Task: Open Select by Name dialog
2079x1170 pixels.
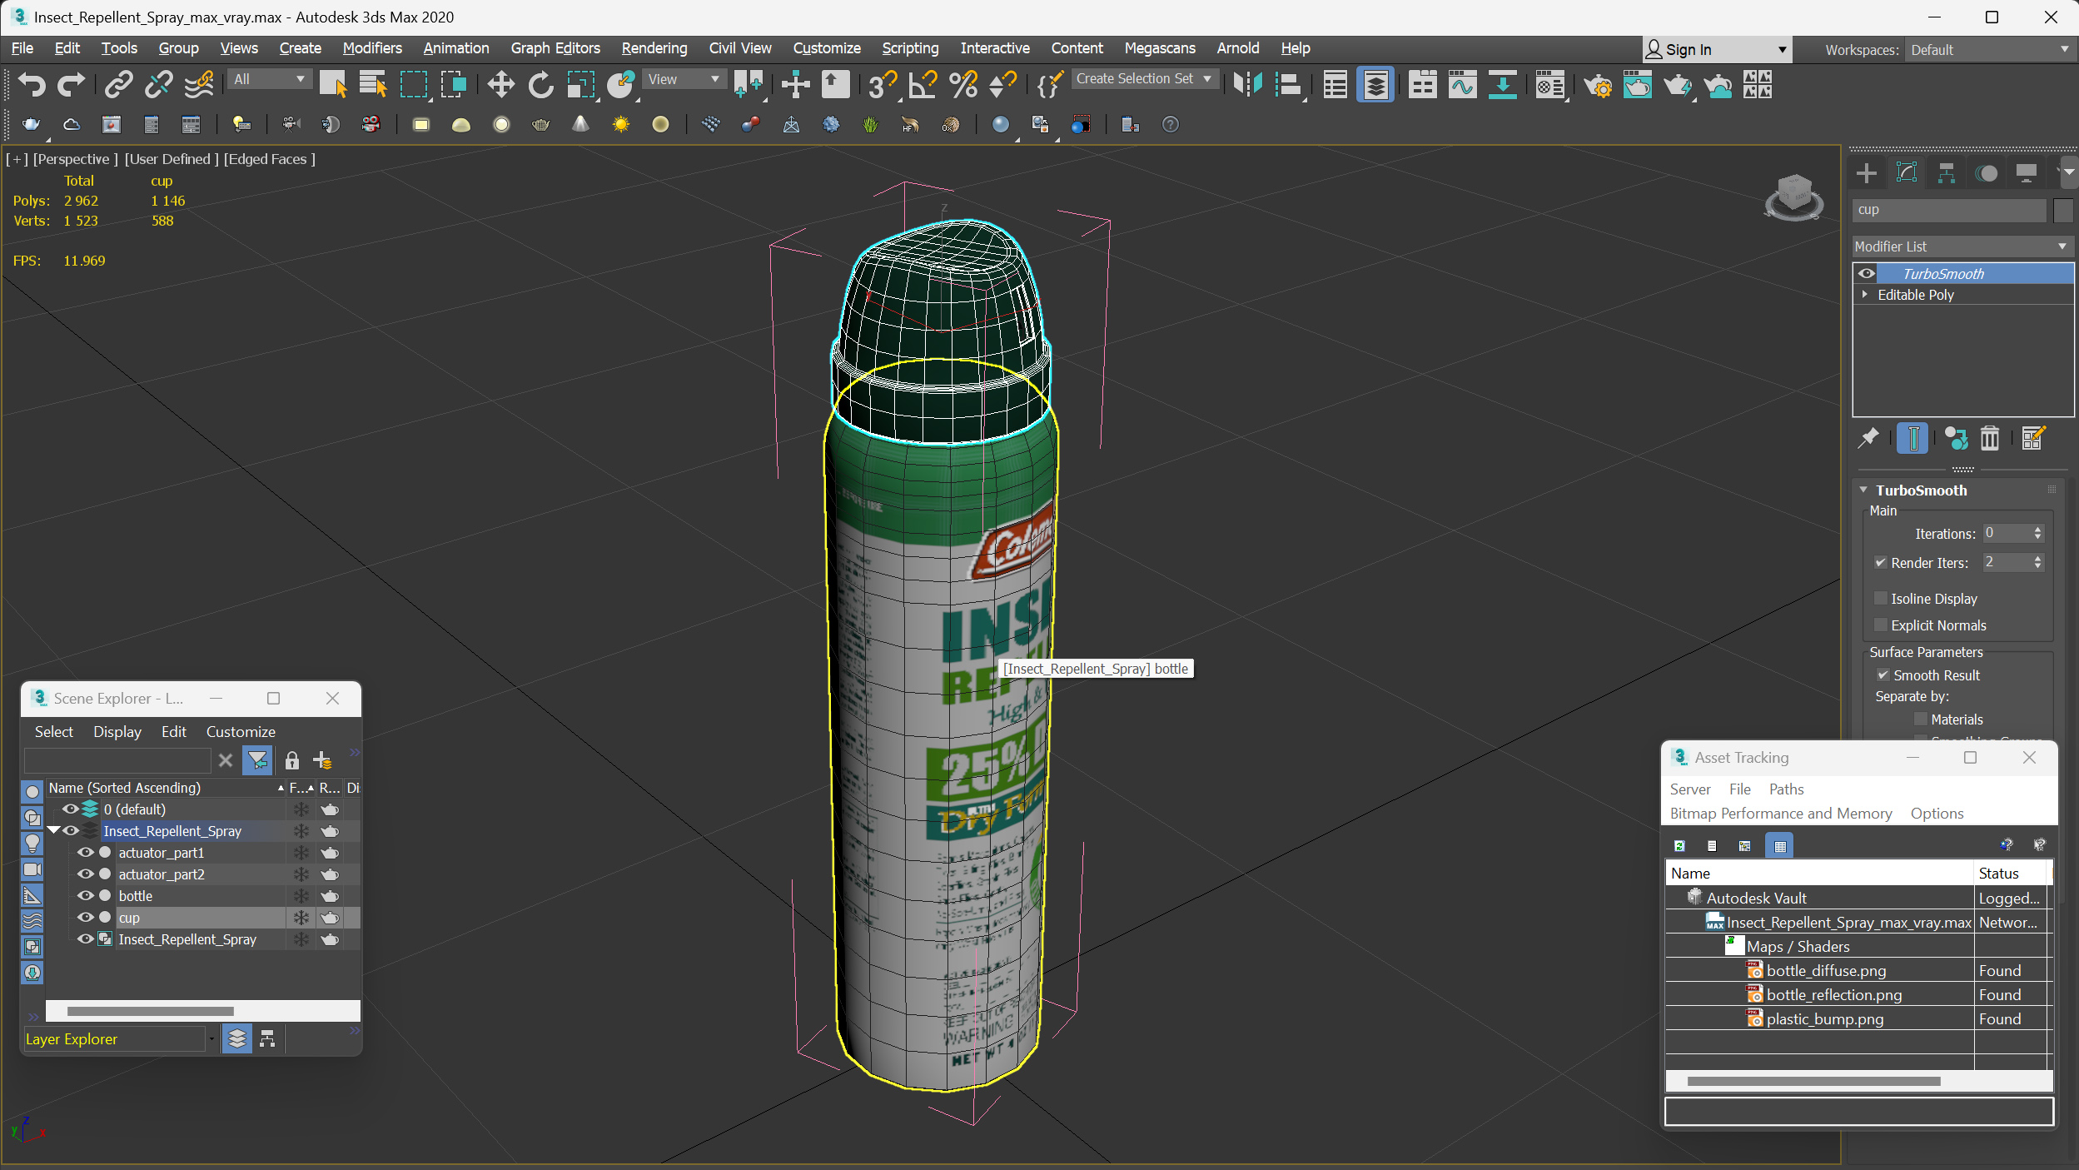Action: 373,84
